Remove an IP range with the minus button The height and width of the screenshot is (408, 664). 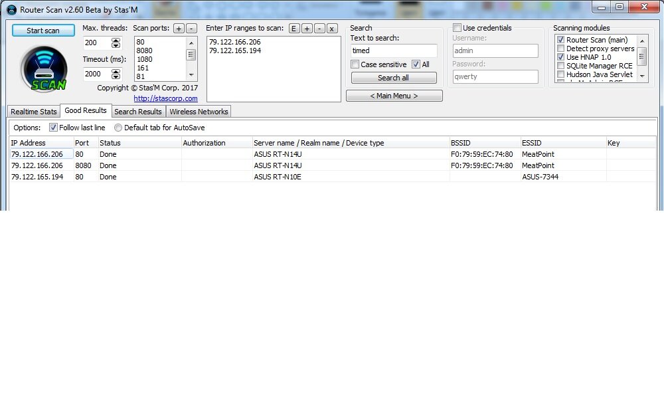click(x=319, y=29)
